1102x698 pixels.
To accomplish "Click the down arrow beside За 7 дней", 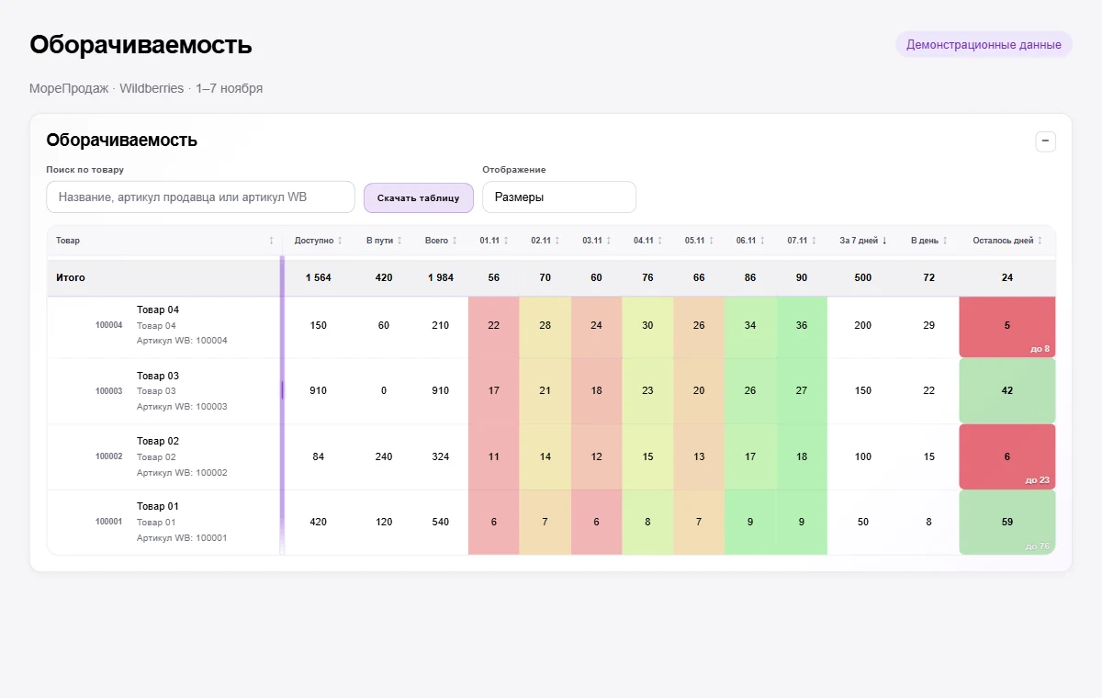I will point(884,241).
